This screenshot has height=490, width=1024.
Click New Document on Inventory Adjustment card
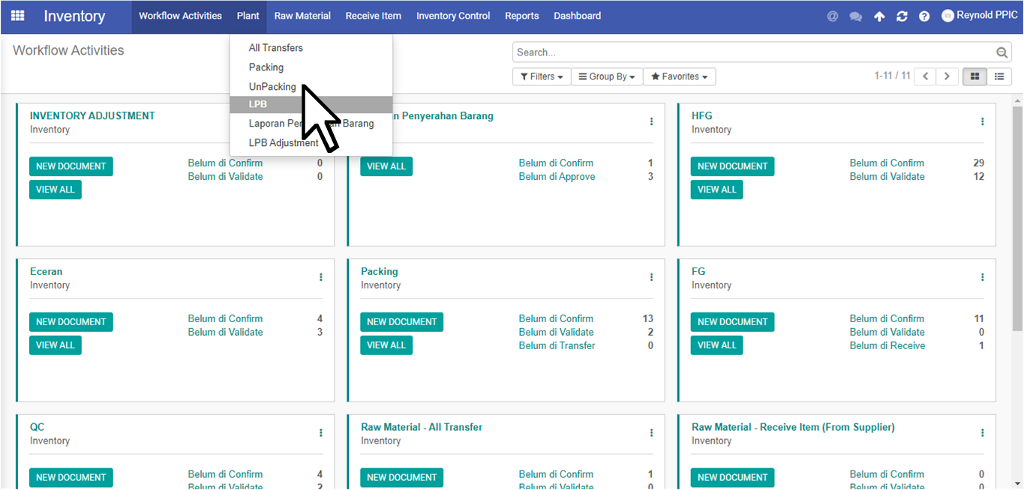[x=71, y=166]
